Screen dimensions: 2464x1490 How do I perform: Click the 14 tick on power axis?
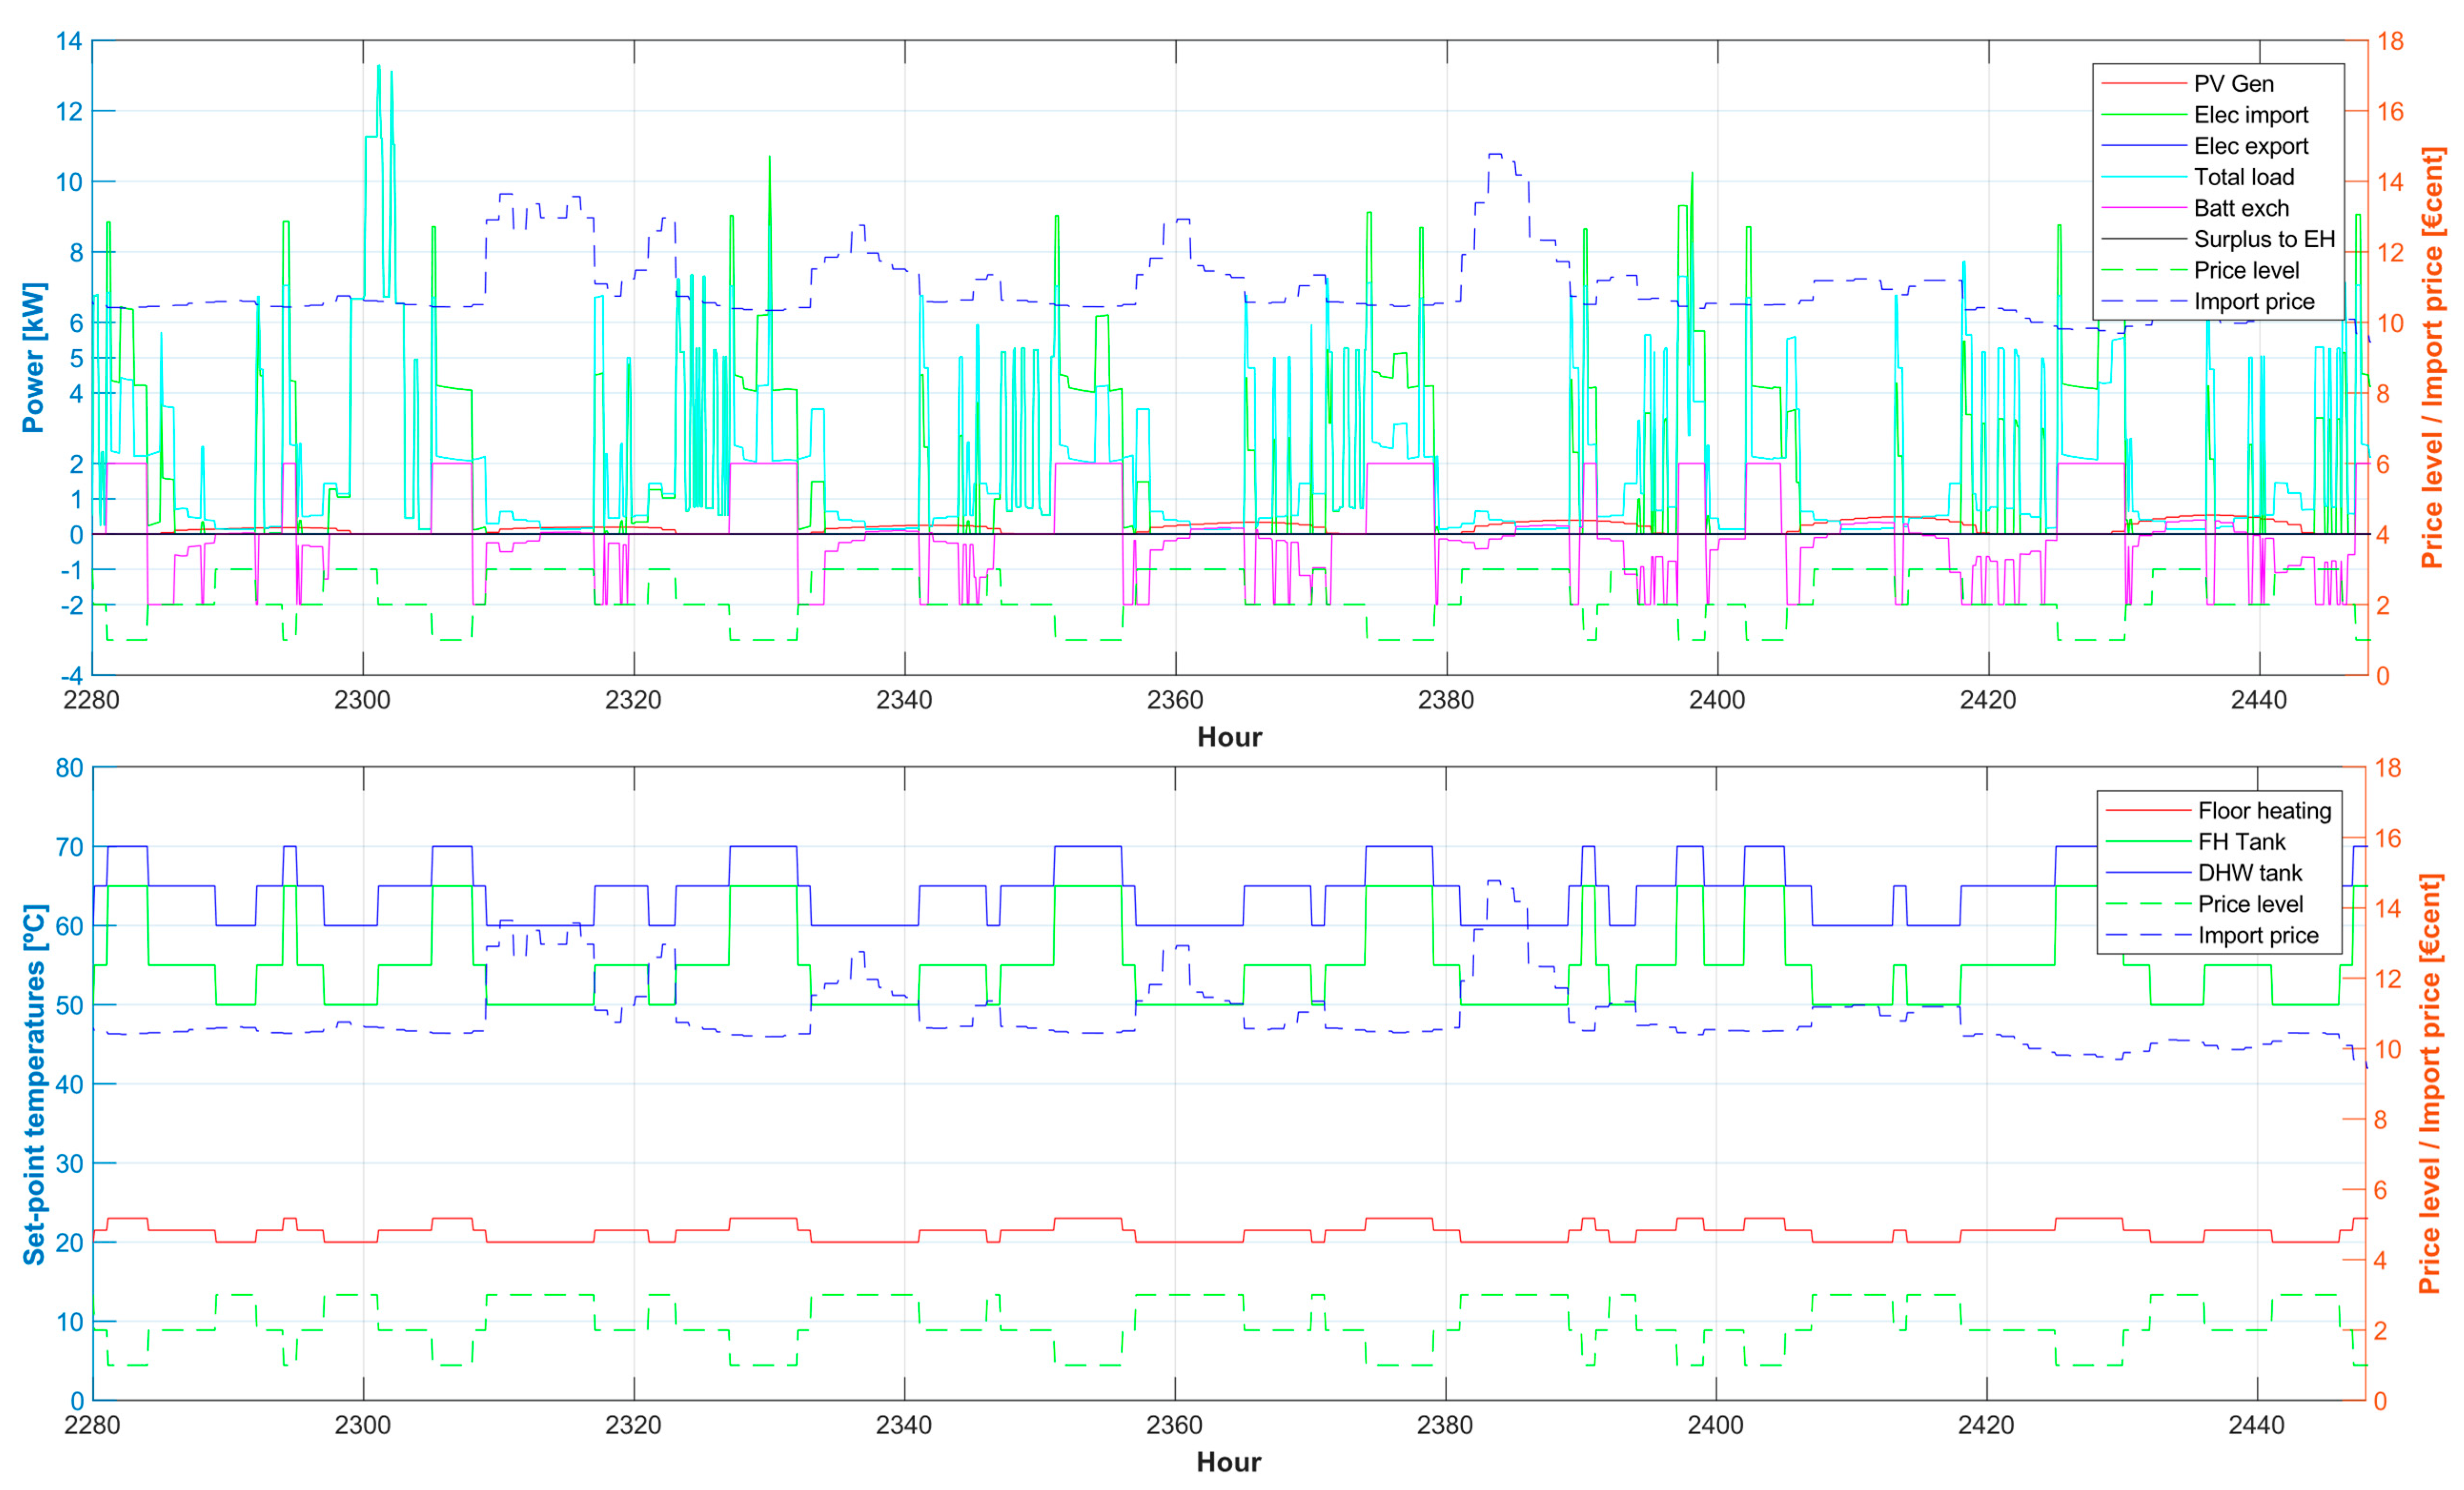(69, 41)
